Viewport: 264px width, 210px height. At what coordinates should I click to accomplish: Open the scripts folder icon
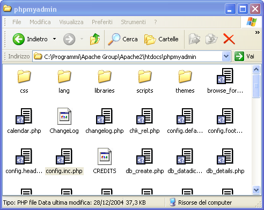(x=145, y=77)
